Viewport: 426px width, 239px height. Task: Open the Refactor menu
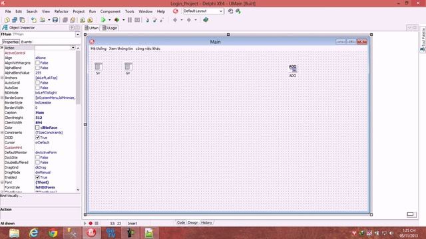tap(61, 11)
